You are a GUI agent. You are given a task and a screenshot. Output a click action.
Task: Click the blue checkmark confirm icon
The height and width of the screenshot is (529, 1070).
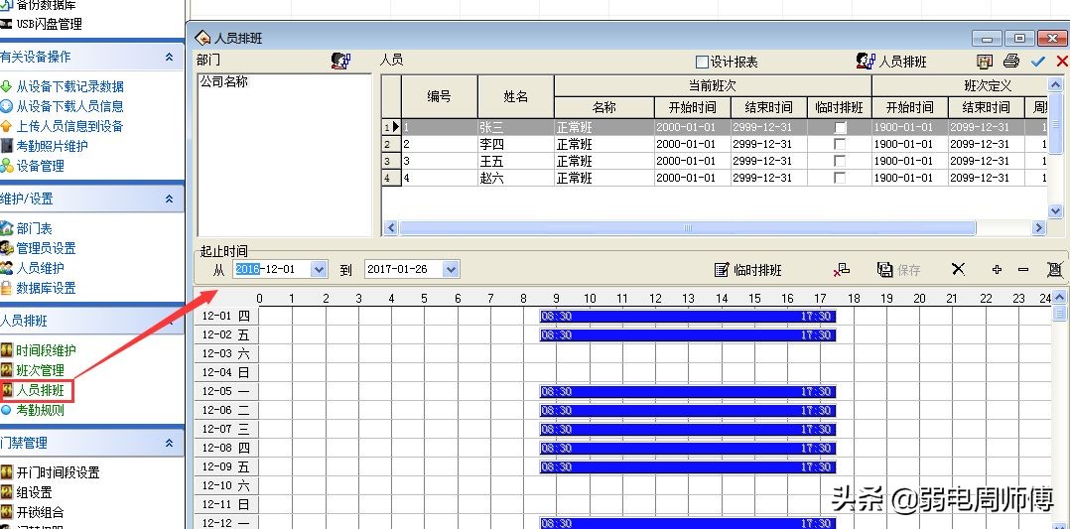tap(1038, 62)
